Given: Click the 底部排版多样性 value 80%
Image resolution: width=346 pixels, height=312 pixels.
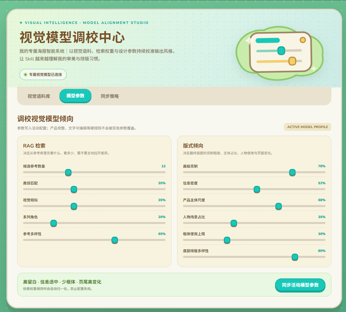Looking at the screenshot, I should click(x=322, y=251).
